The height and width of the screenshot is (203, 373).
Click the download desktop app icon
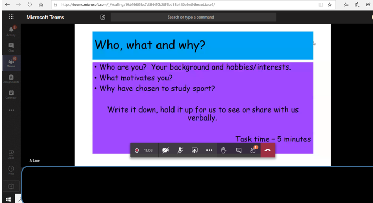coord(11,187)
